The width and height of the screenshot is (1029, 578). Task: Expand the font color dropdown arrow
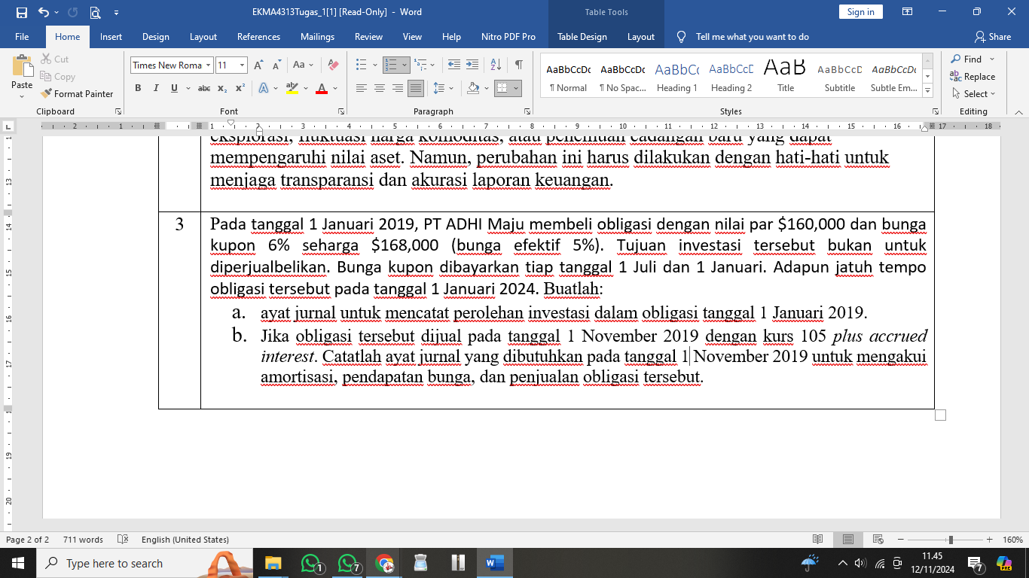tap(334, 88)
